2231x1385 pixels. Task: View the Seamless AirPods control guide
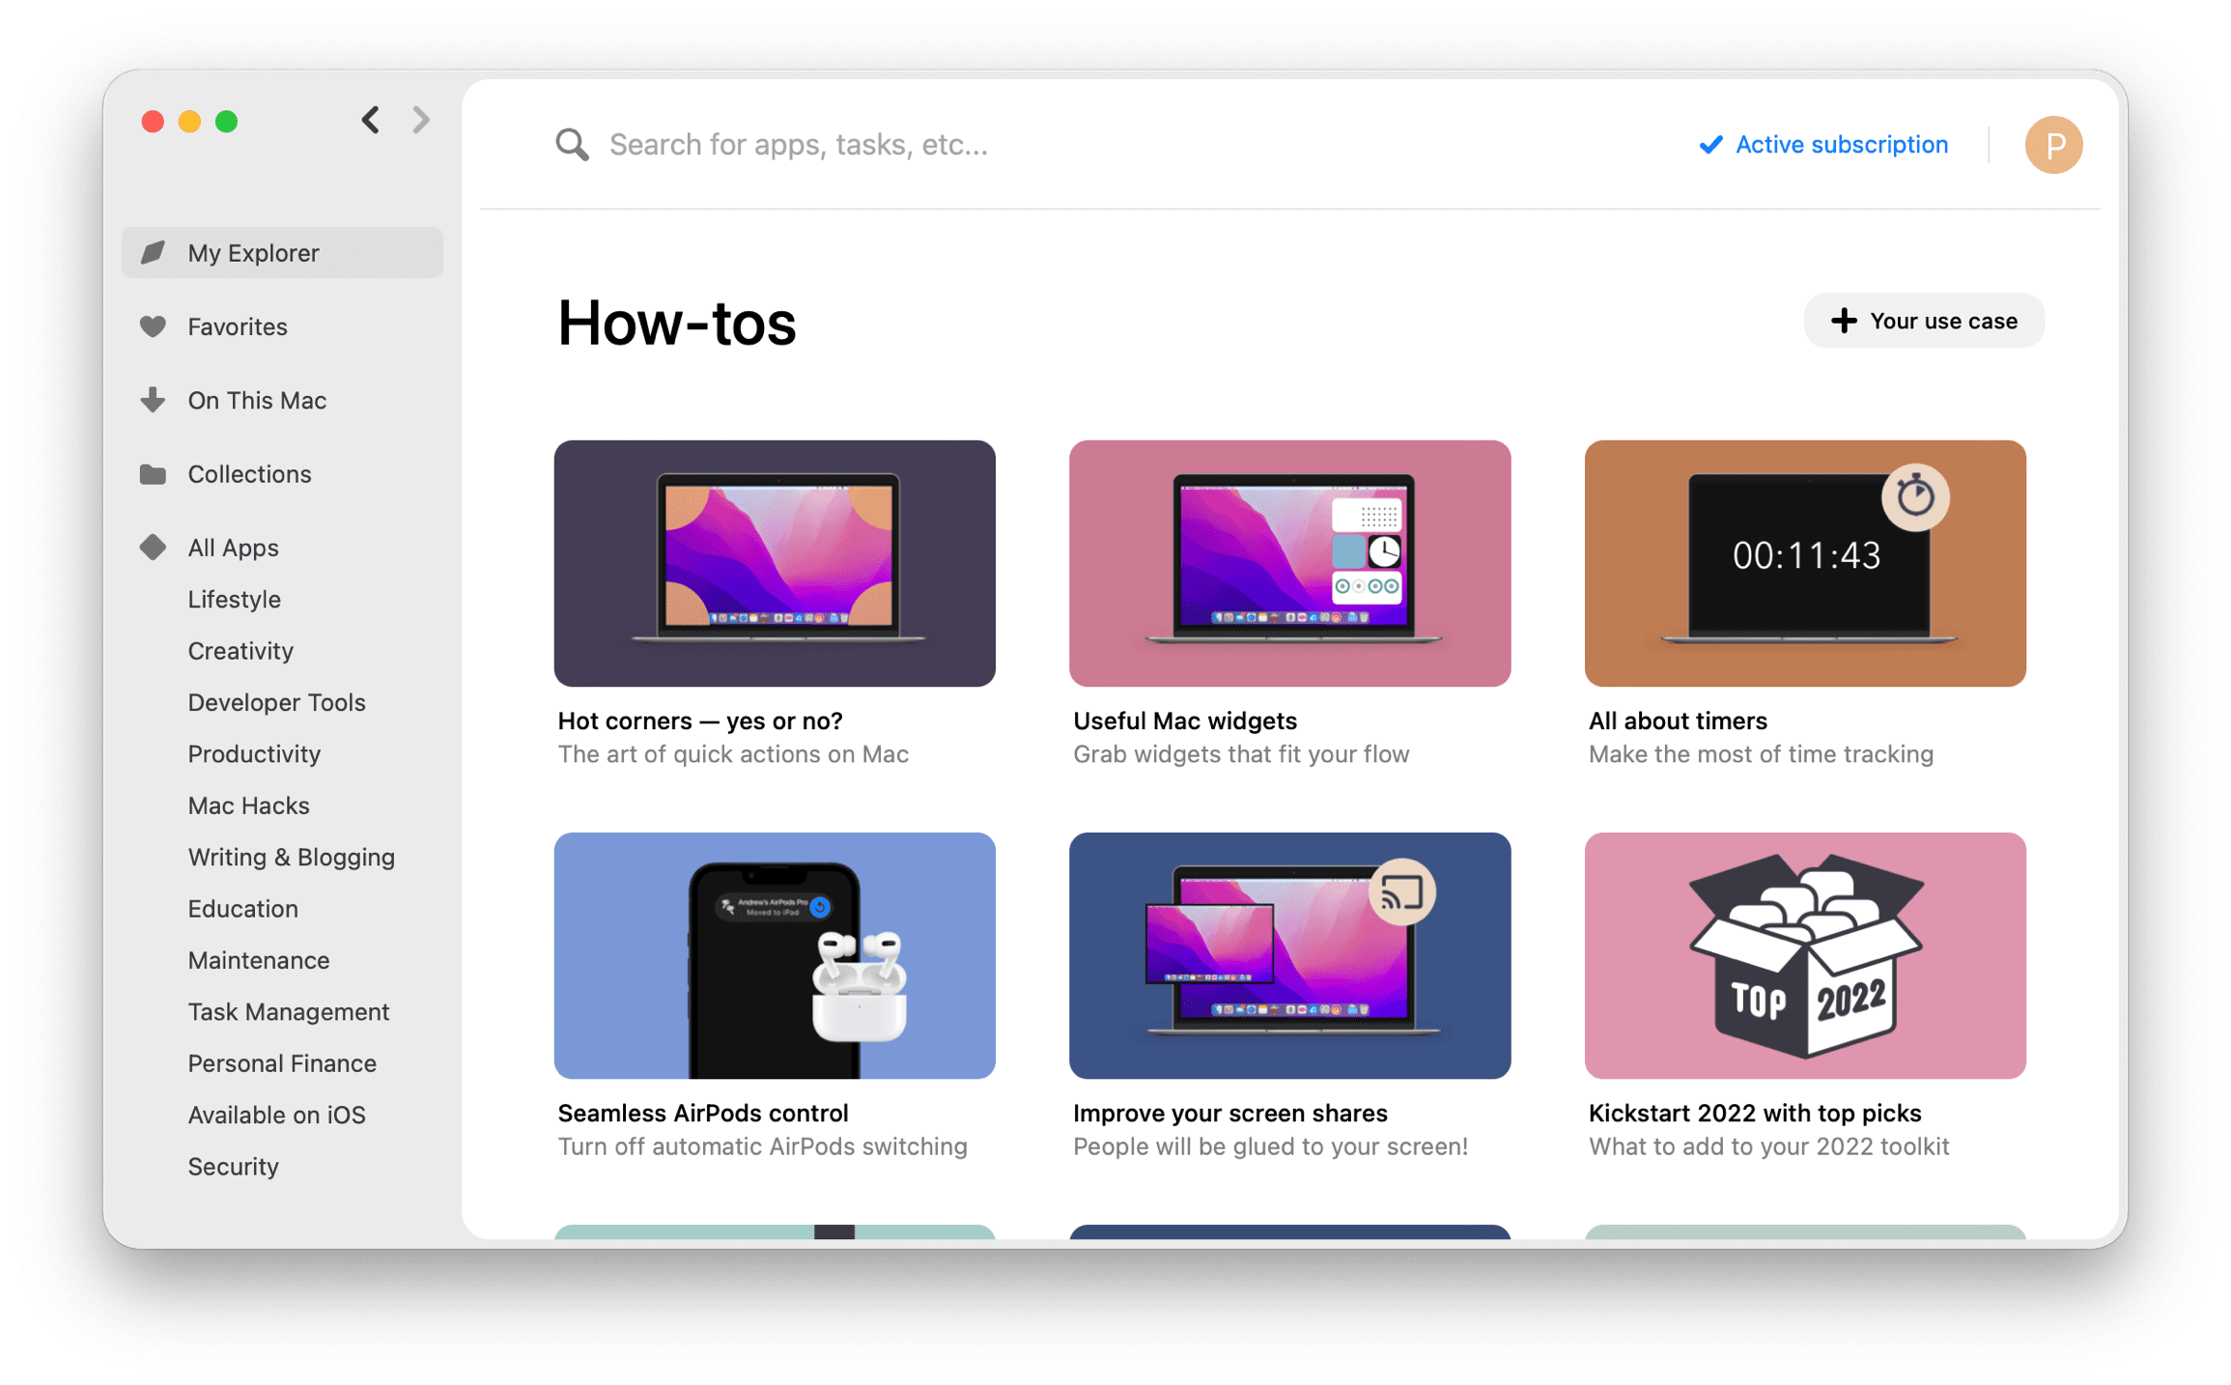(x=774, y=956)
